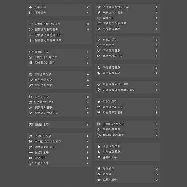Screen dimensions: 187x187
Task: Choose the Ruler tool (눈금자 도구) icon
Action: [x=31, y=152]
